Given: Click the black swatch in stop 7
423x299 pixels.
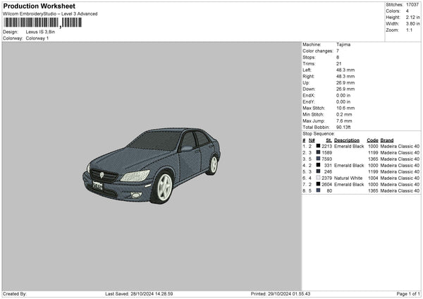Looking at the screenshot, I should [319, 184].
